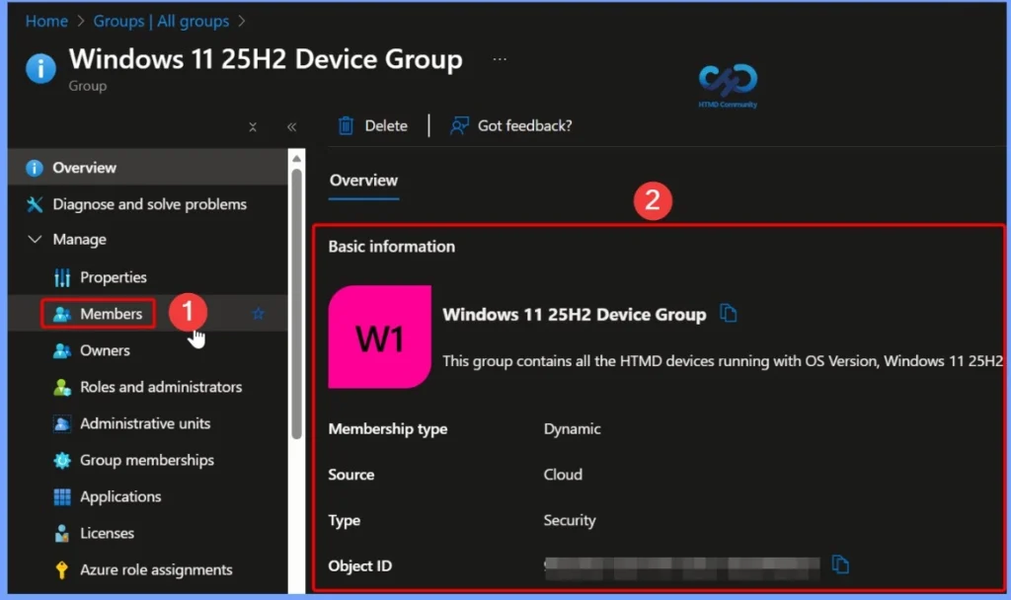This screenshot has width=1011, height=600.
Task: Star Members as a favorite
Action: (258, 313)
